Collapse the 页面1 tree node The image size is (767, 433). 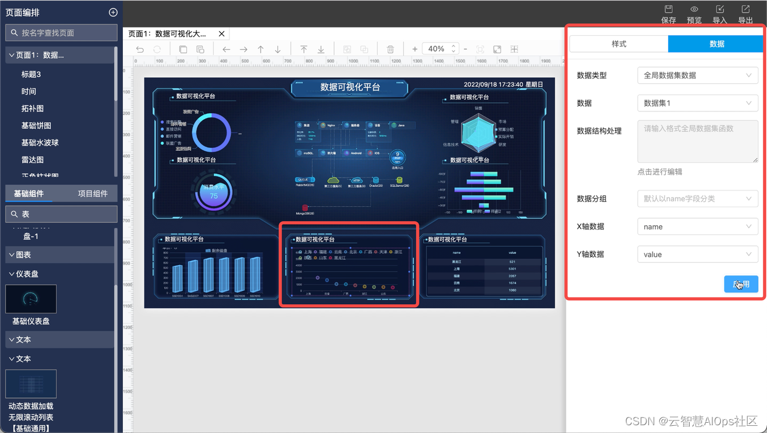tap(11, 55)
